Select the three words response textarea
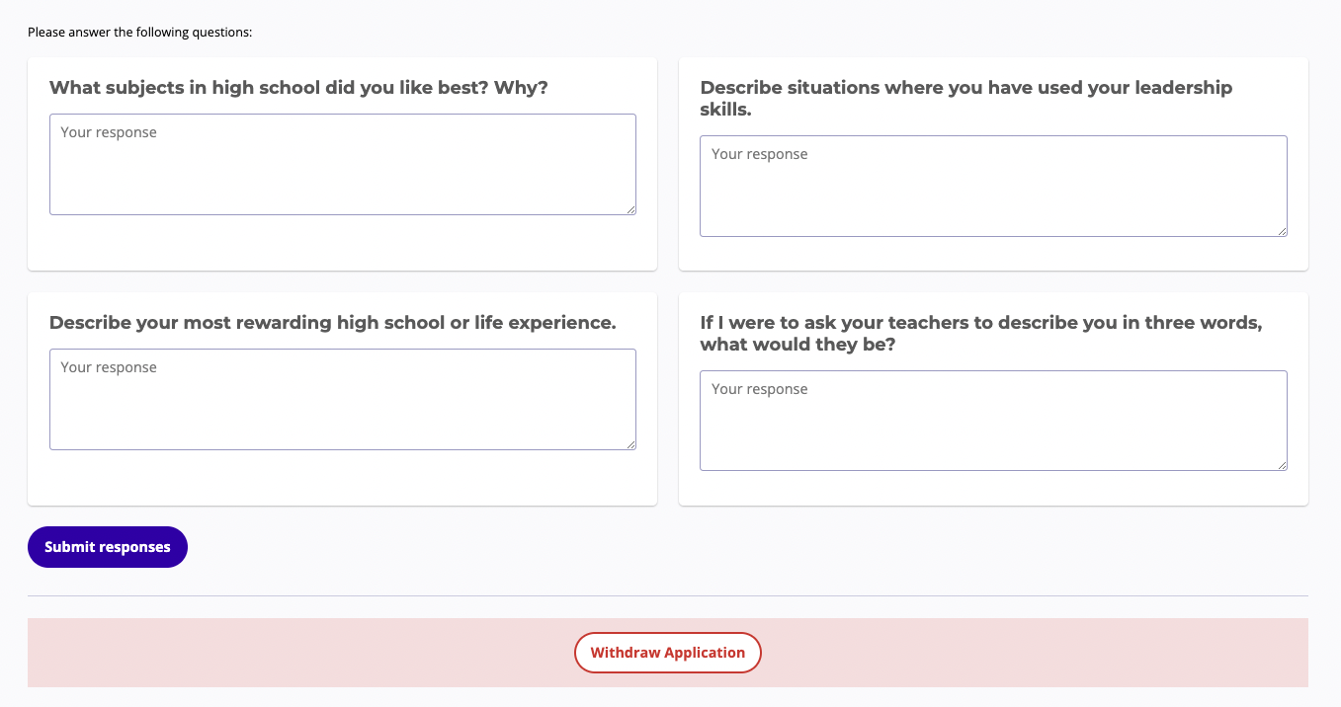Image resolution: width=1341 pixels, height=707 pixels. (x=993, y=421)
